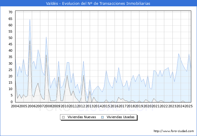Click the 2015 x-axis year label
The height and width of the screenshot is (136, 197).
pyautogui.click(x=106, y=106)
